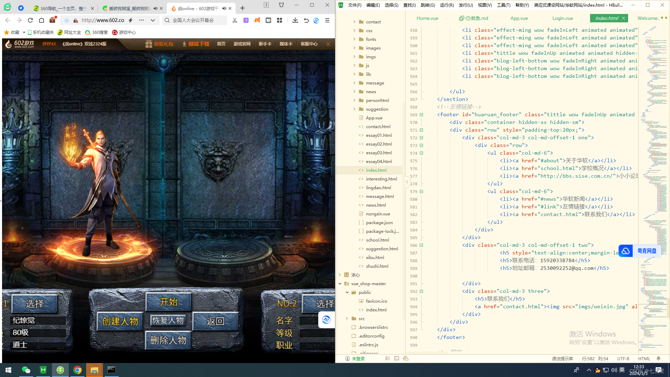Switch to the Home.vue editor tab
The height and width of the screenshot is (377, 670).
click(427, 18)
